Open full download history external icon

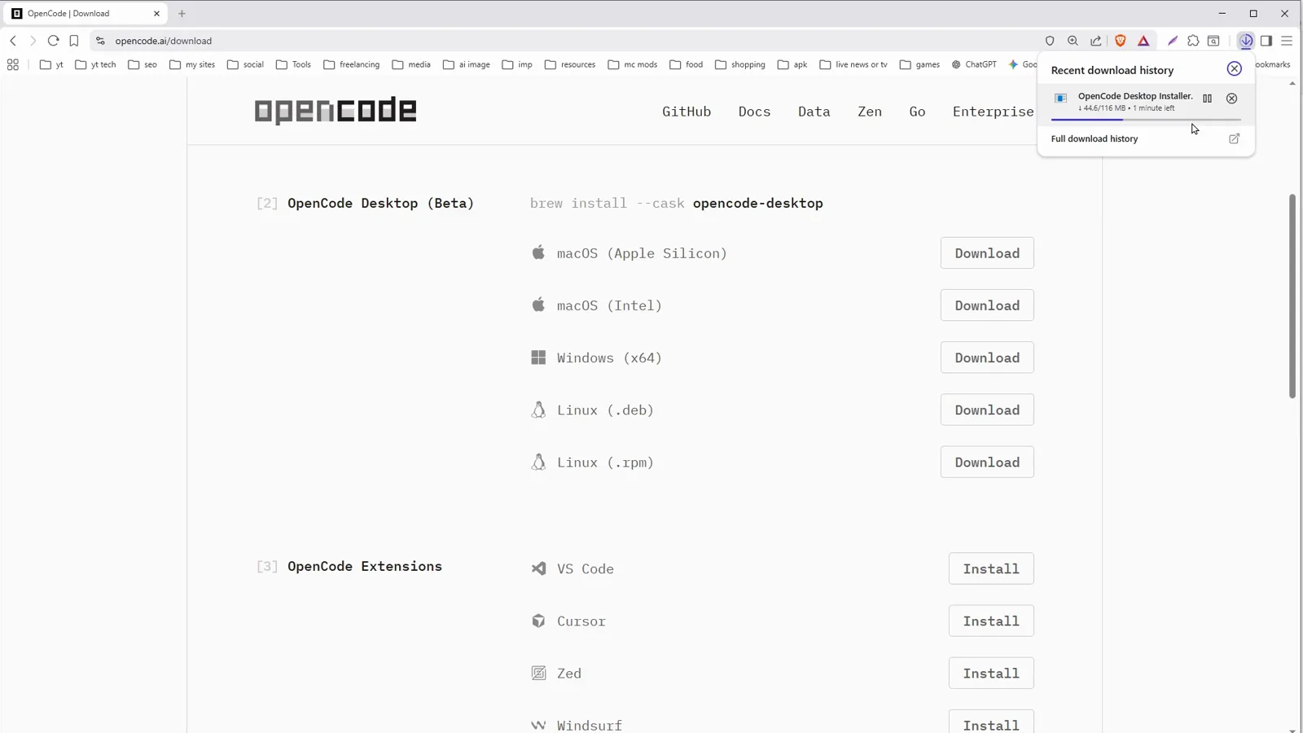[1235, 138]
